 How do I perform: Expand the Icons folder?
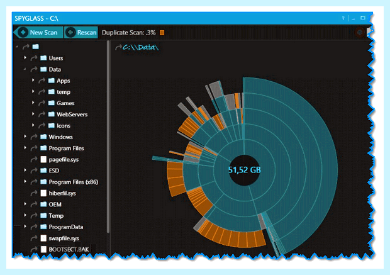tap(33, 125)
